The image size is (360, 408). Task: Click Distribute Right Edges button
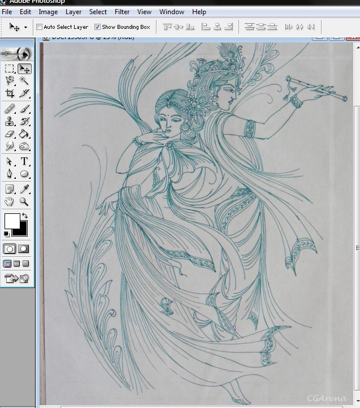click(x=311, y=27)
